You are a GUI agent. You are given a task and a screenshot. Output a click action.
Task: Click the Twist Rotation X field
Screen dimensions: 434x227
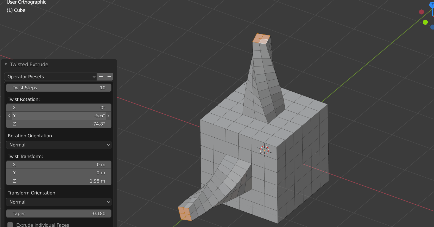[x=59, y=108]
